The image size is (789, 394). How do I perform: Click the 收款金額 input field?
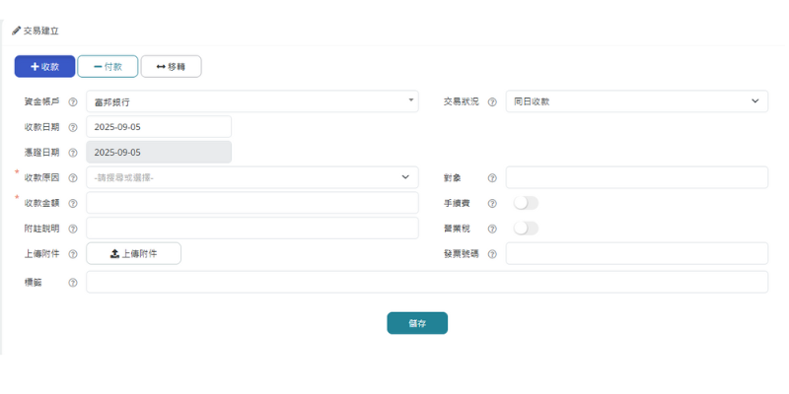point(252,203)
